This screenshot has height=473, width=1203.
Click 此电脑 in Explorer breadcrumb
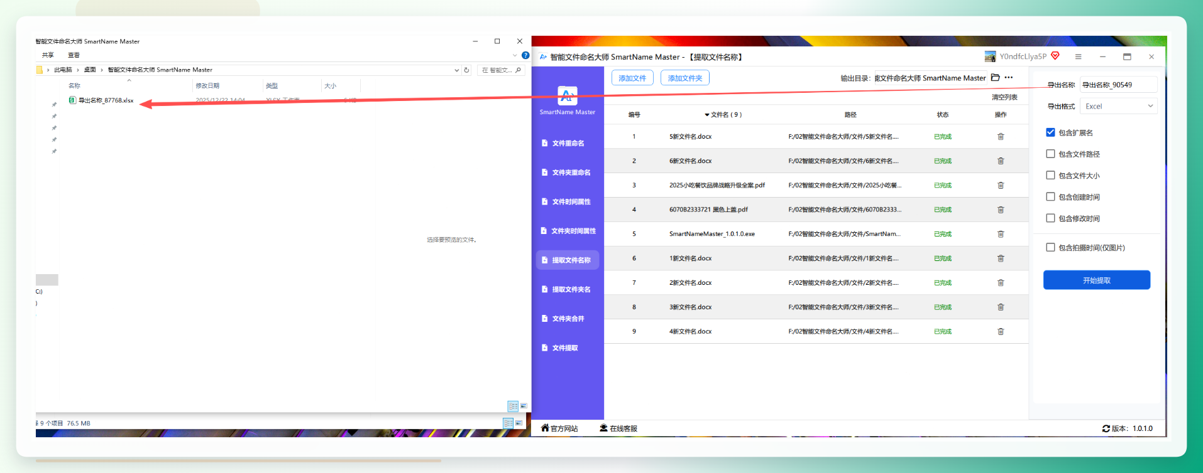click(x=63, y=70)
